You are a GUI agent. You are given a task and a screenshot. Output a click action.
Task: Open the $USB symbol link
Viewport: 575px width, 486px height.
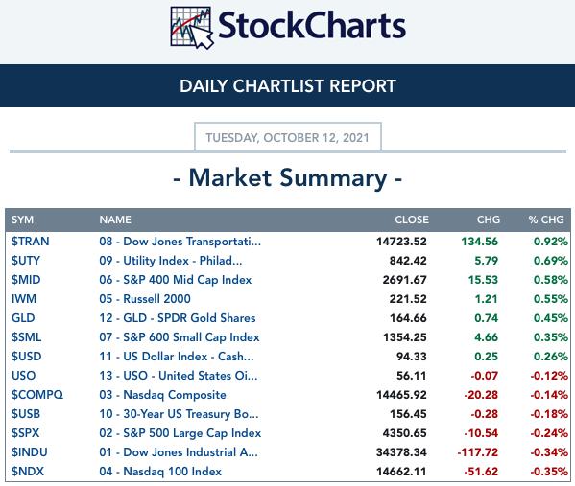pyautogui.click(x=26, y=413)
